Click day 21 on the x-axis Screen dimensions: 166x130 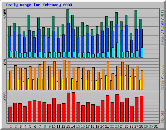tap(107, 126)
